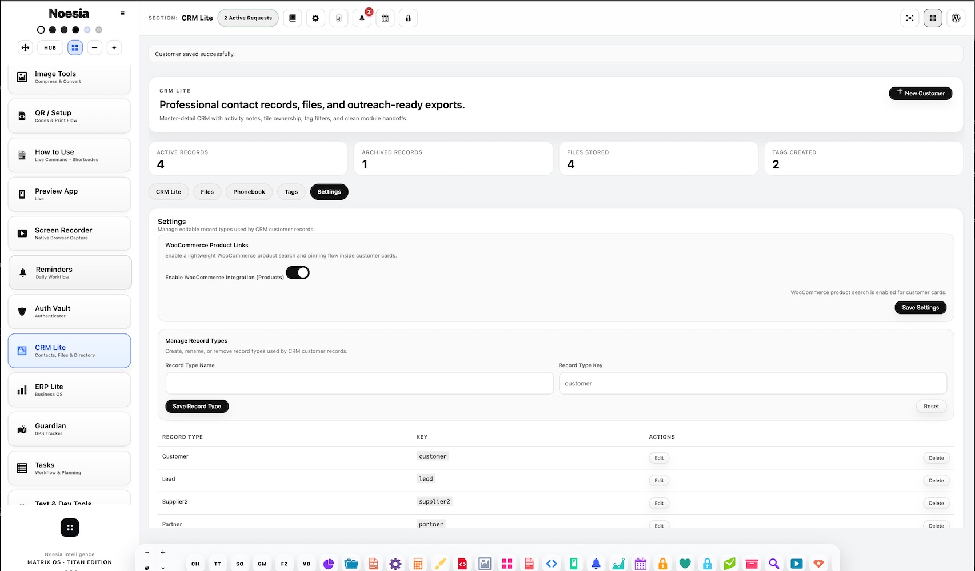Click the New Customer button
Screen dimensions: 975x571
pos(921,93)
